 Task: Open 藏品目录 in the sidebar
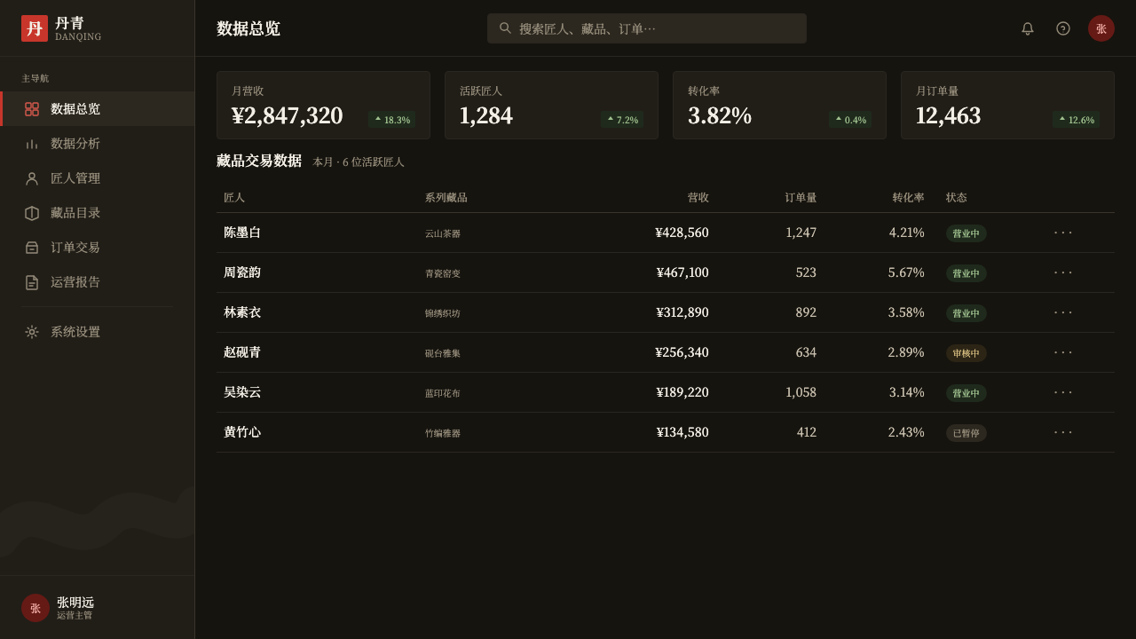coord(98,213)
